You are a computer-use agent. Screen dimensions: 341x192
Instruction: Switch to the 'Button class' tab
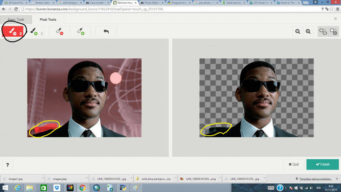coord(43,3)
